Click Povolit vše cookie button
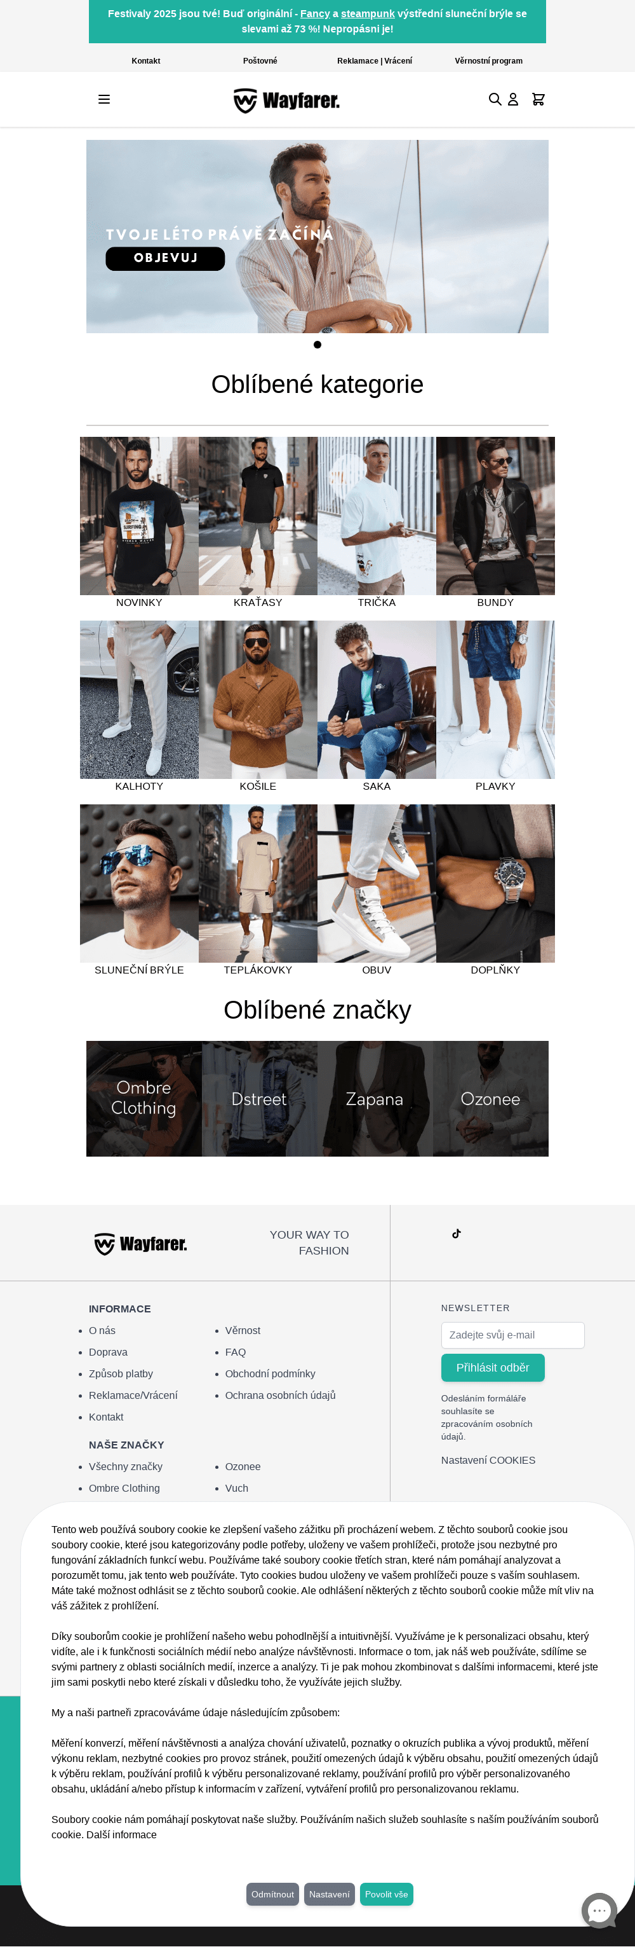The height and width of the screenshot is (1947, 635). pyautogui.click(x=387, y=1894)
